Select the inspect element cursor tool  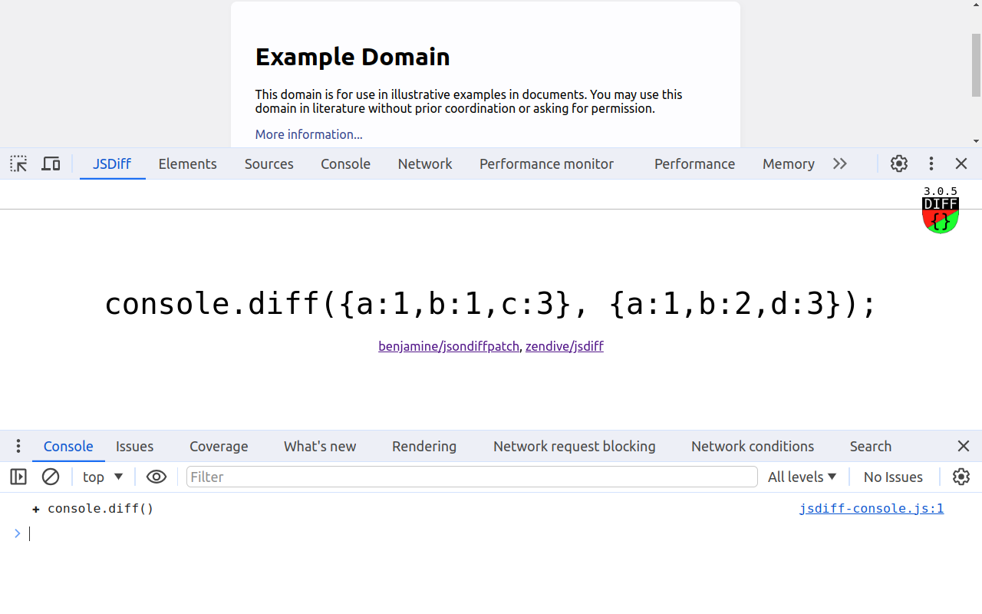click(x=18, y=163)
